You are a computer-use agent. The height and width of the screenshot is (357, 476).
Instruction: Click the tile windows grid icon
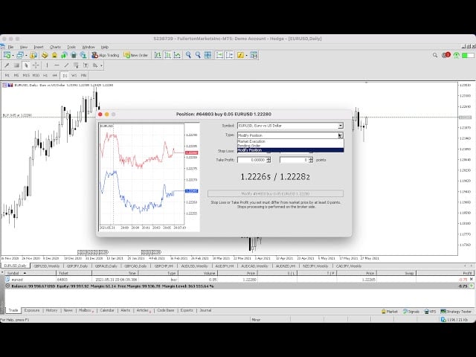click(x=208, y=55)
